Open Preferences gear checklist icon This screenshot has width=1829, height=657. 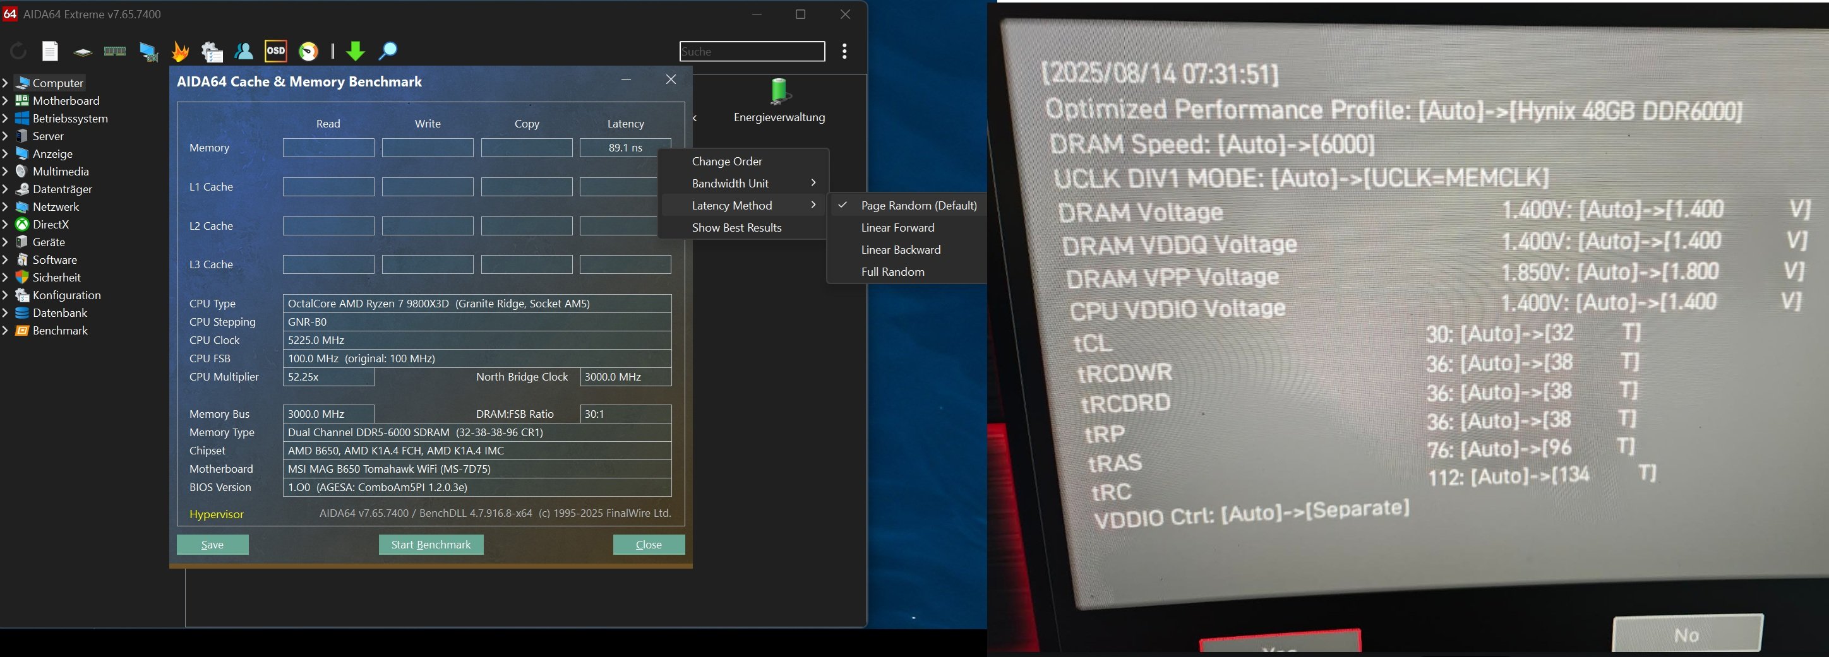point(212,51)
